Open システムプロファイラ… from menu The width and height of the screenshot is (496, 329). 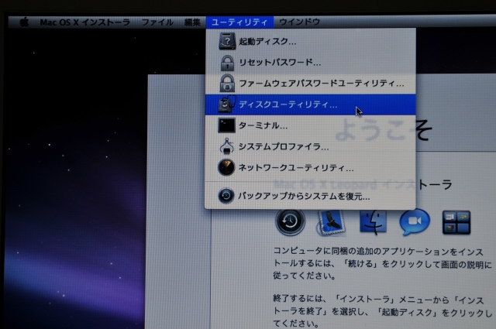point(310,146)
